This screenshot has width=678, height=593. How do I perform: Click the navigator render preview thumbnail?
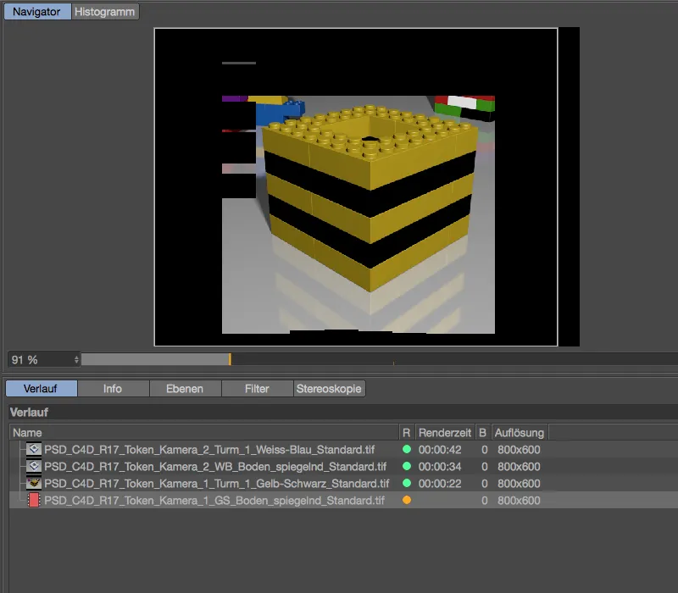pyautogui.click(x=367, y=186)
